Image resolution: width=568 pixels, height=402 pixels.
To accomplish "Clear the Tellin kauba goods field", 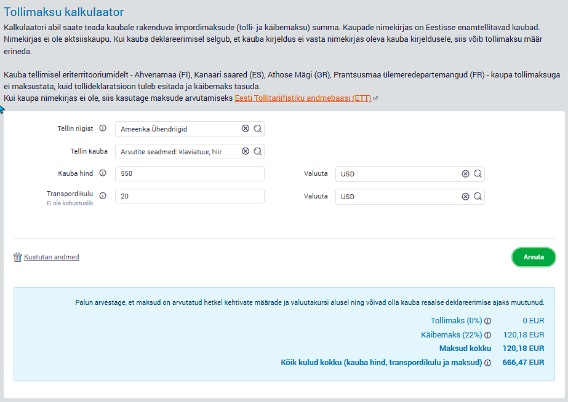I will point(246,151).
